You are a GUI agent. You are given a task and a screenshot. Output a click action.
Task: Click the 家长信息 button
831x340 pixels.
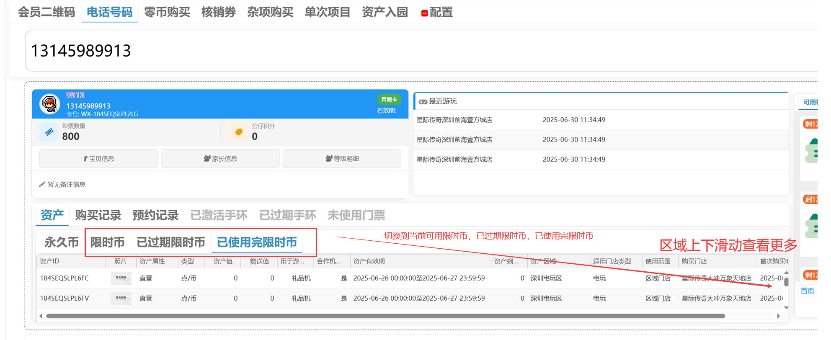coord(220,159)
